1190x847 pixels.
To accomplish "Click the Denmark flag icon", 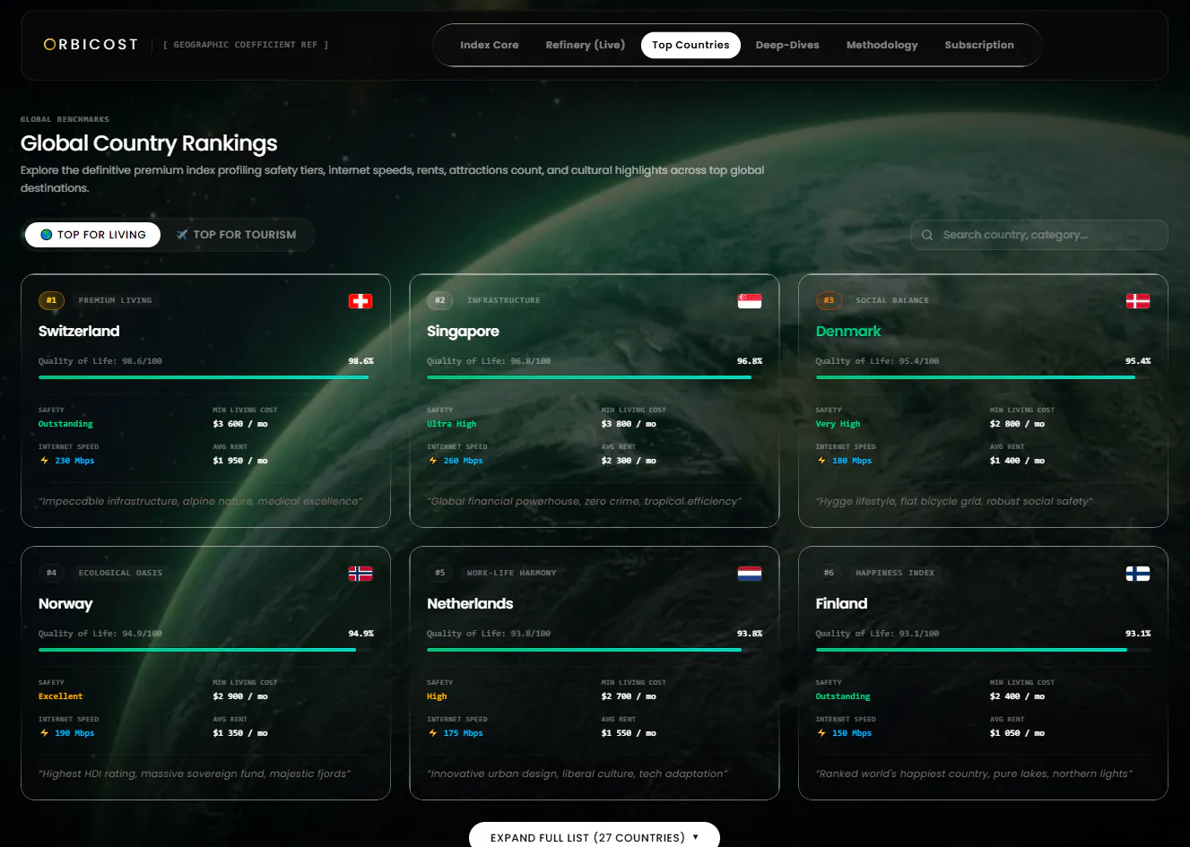I will (1138, 301).
